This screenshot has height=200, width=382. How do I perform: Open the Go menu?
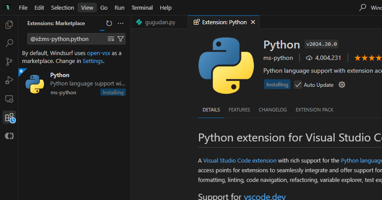(x=104, y=7)
